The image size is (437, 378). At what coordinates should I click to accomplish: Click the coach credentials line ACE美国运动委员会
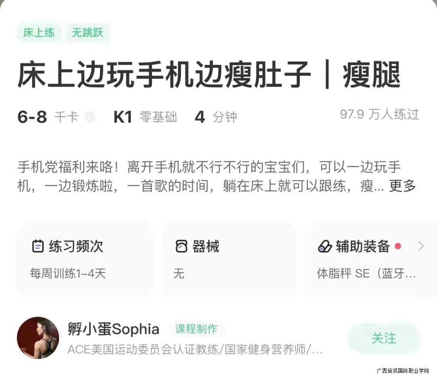coord(195,349)
